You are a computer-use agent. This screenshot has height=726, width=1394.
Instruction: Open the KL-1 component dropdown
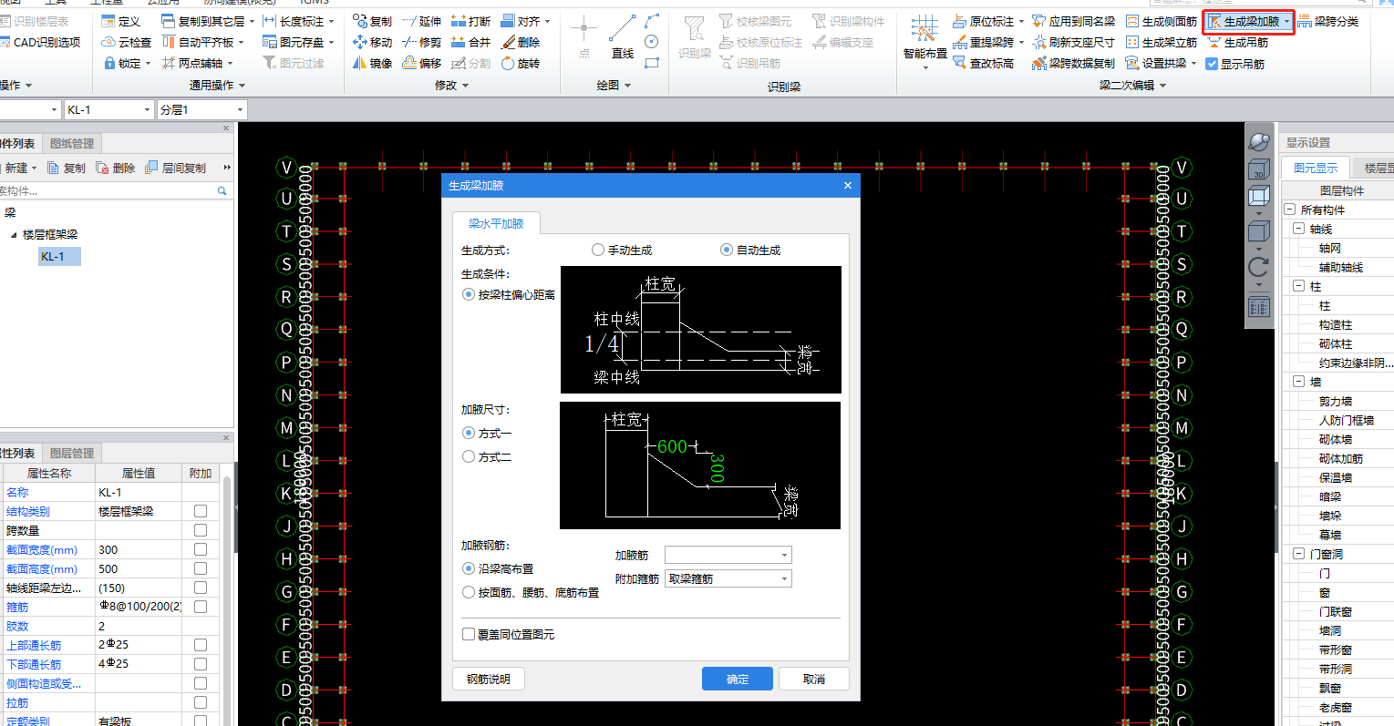[108, 109]
